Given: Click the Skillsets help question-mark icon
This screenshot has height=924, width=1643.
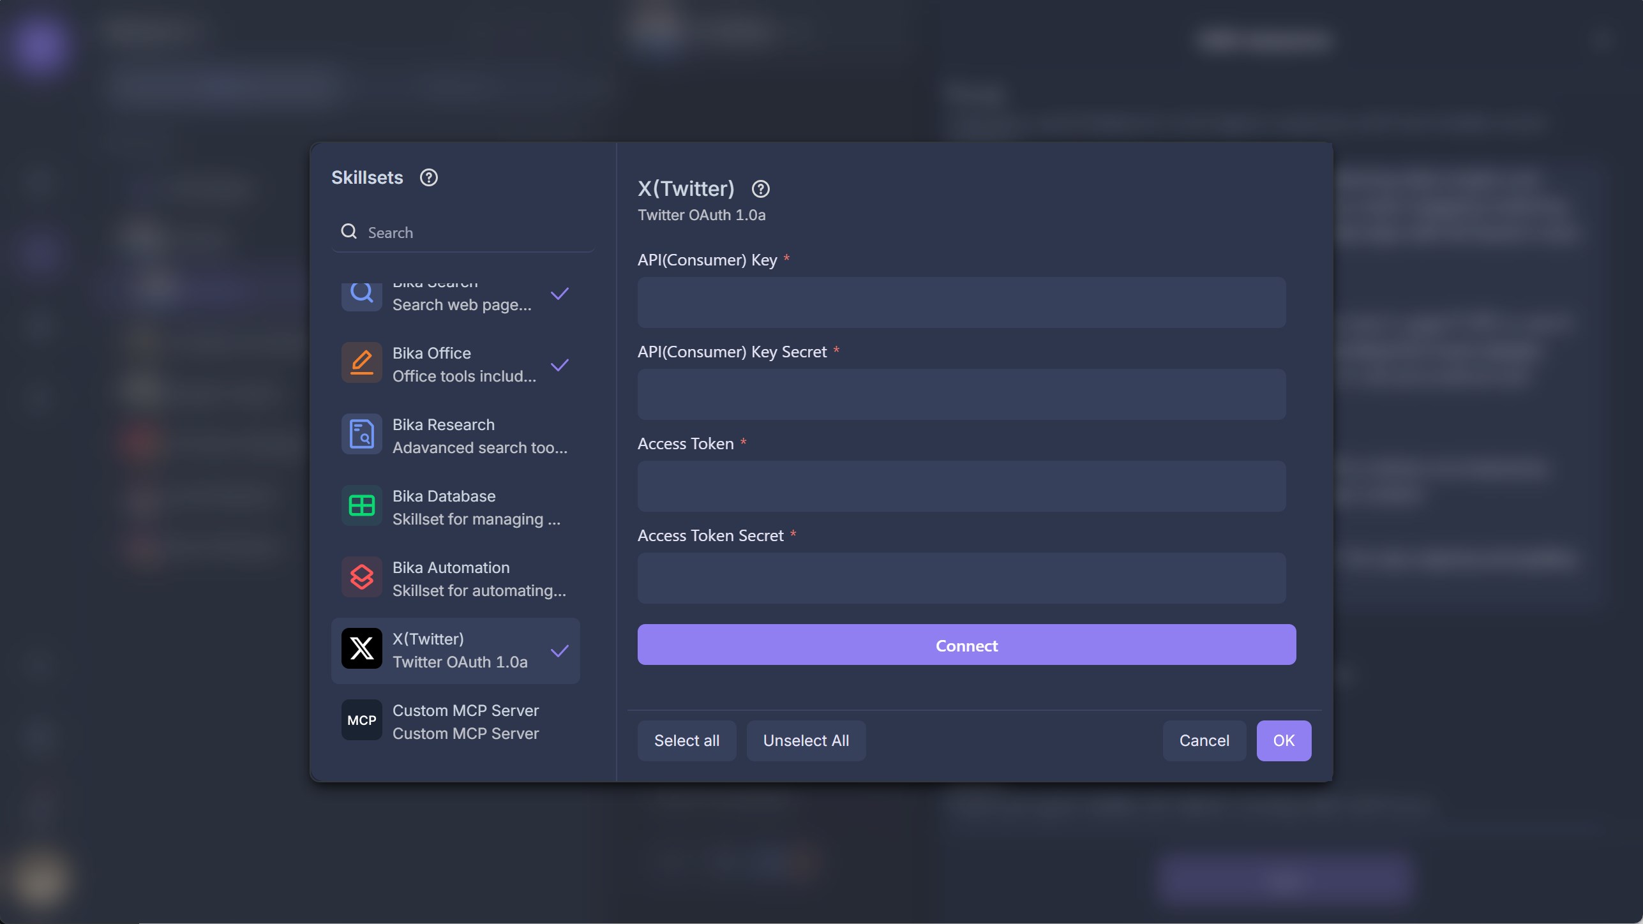Looking at the screenshot, I should (x=429, y=177).
